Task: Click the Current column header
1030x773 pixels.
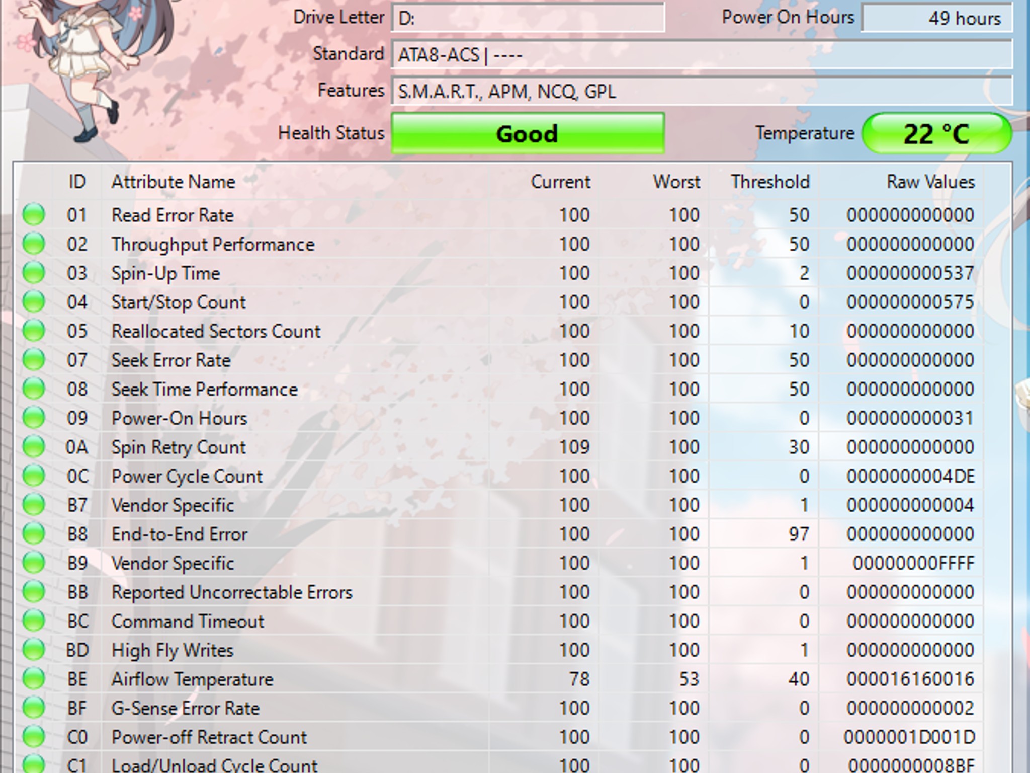Action: 560,182
